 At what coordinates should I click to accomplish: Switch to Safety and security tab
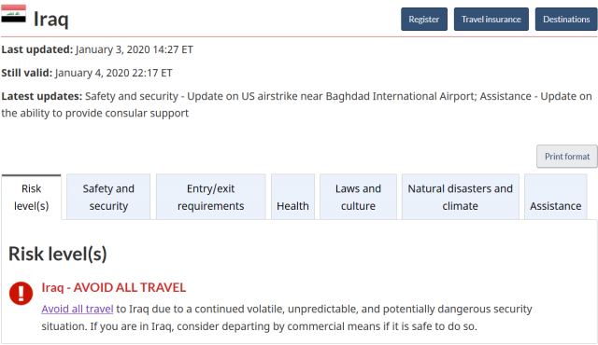(108, 197)
